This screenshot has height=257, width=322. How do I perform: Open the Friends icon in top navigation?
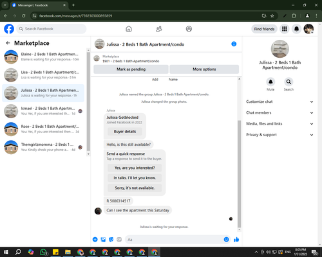(x=159, y=29)
